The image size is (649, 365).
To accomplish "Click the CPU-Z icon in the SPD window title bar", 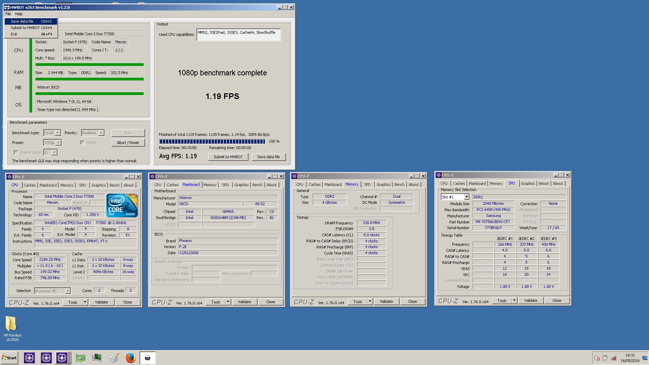I will [439, 175].
